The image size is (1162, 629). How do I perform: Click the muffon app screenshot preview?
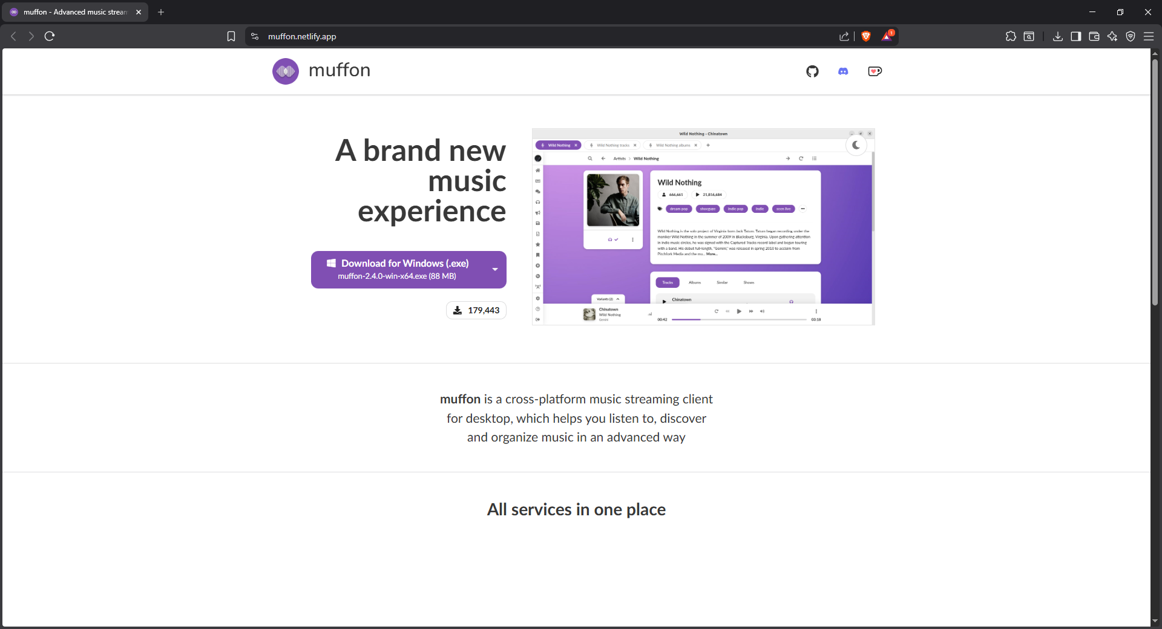coord(703,227)
